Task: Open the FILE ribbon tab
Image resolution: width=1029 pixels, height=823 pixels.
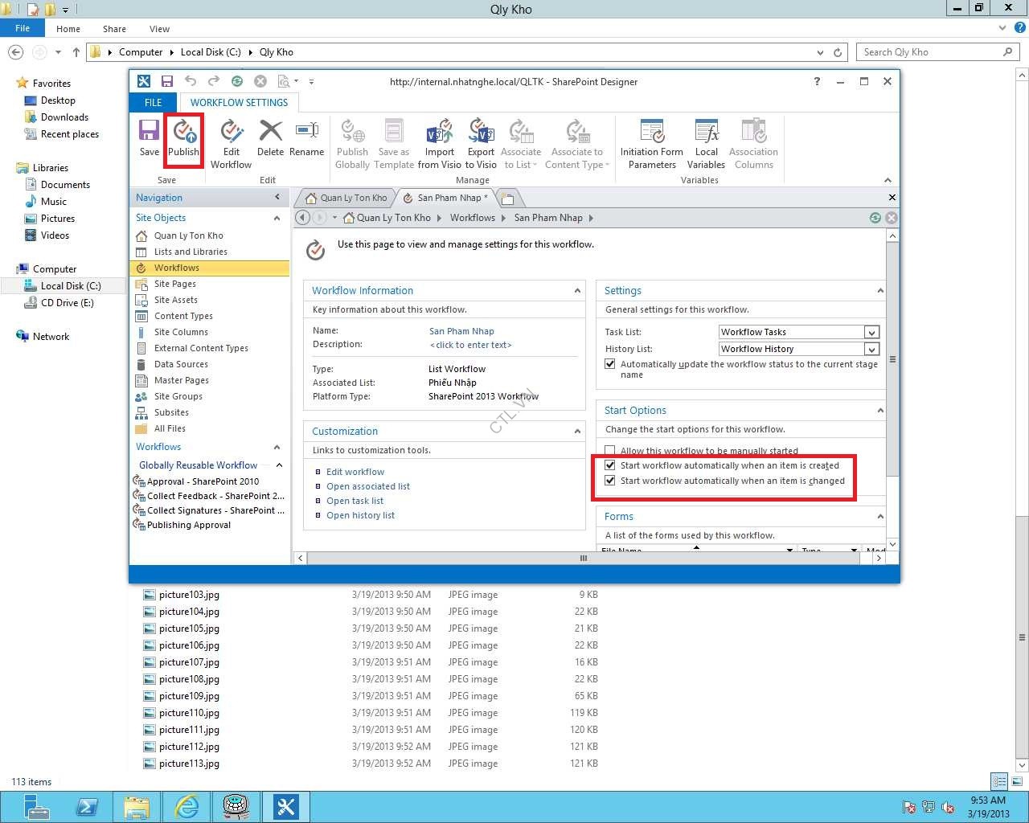Action: (153, 103)
